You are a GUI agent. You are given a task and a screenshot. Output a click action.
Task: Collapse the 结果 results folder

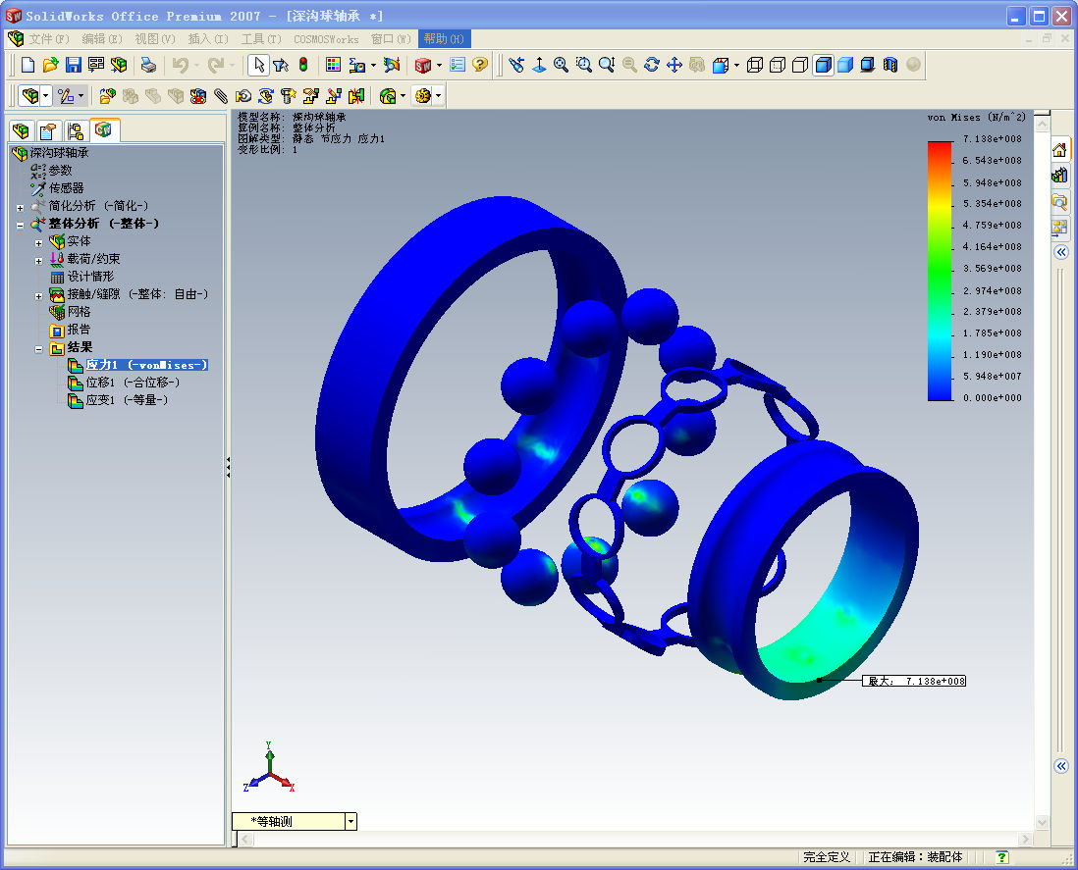tap(38, 349)
